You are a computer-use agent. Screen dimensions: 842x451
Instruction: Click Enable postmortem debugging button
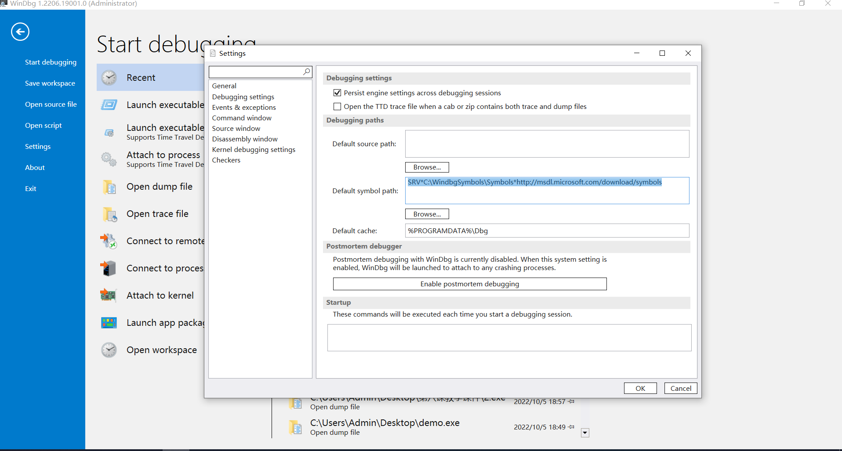[x=470, y=284]
